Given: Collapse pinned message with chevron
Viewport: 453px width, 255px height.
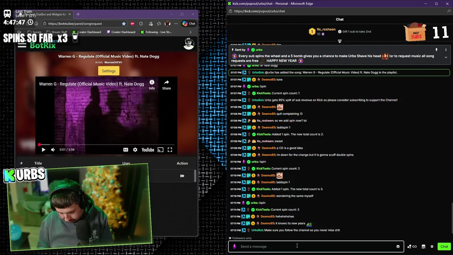Looking at the screenshot, I should pyautogui.click(x=446, y=57).
